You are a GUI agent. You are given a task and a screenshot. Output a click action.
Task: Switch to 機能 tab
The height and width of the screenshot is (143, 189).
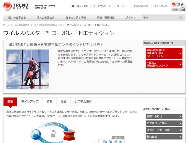point(63,102)
